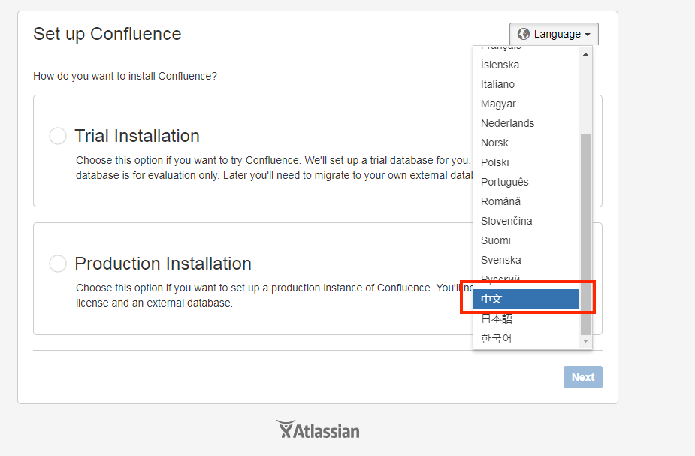Viewport: 695px width, 456px height.
Task: Click the language list scrollbar thumb
Action: 585,234
